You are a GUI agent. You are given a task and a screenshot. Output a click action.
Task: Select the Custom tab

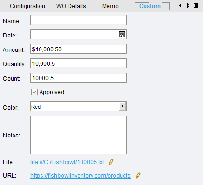150,6
